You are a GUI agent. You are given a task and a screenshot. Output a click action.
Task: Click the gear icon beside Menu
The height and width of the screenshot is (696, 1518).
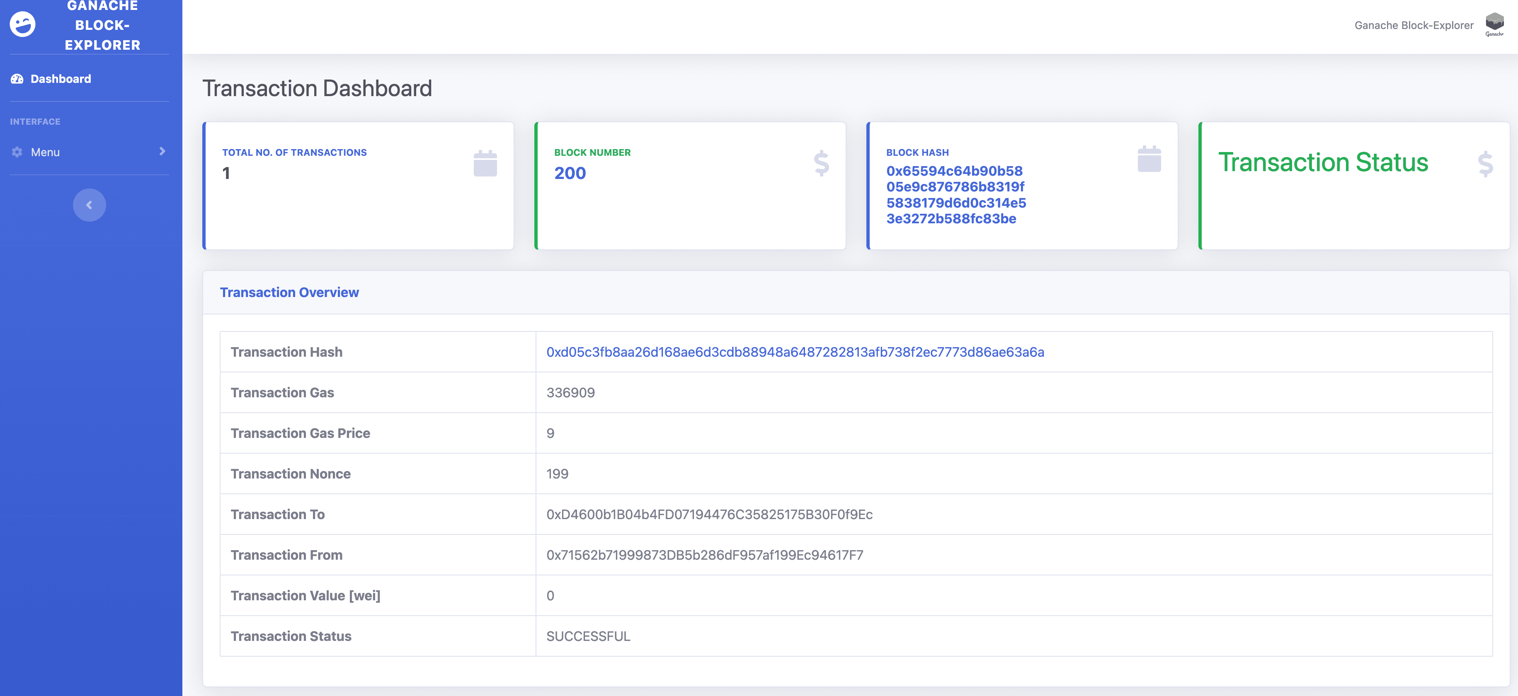click(x=16, y=152)
